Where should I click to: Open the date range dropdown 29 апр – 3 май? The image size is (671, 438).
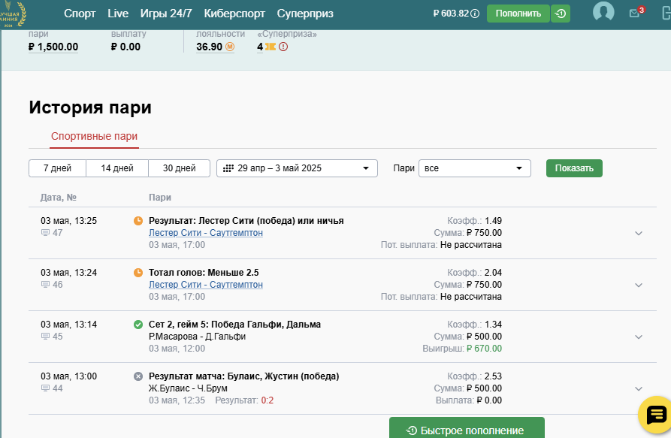(x=297, y=168)
